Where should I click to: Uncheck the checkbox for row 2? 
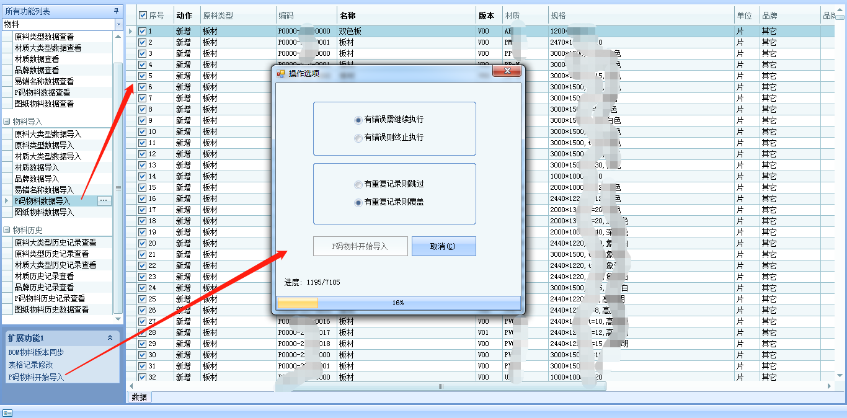pos(143,42)
